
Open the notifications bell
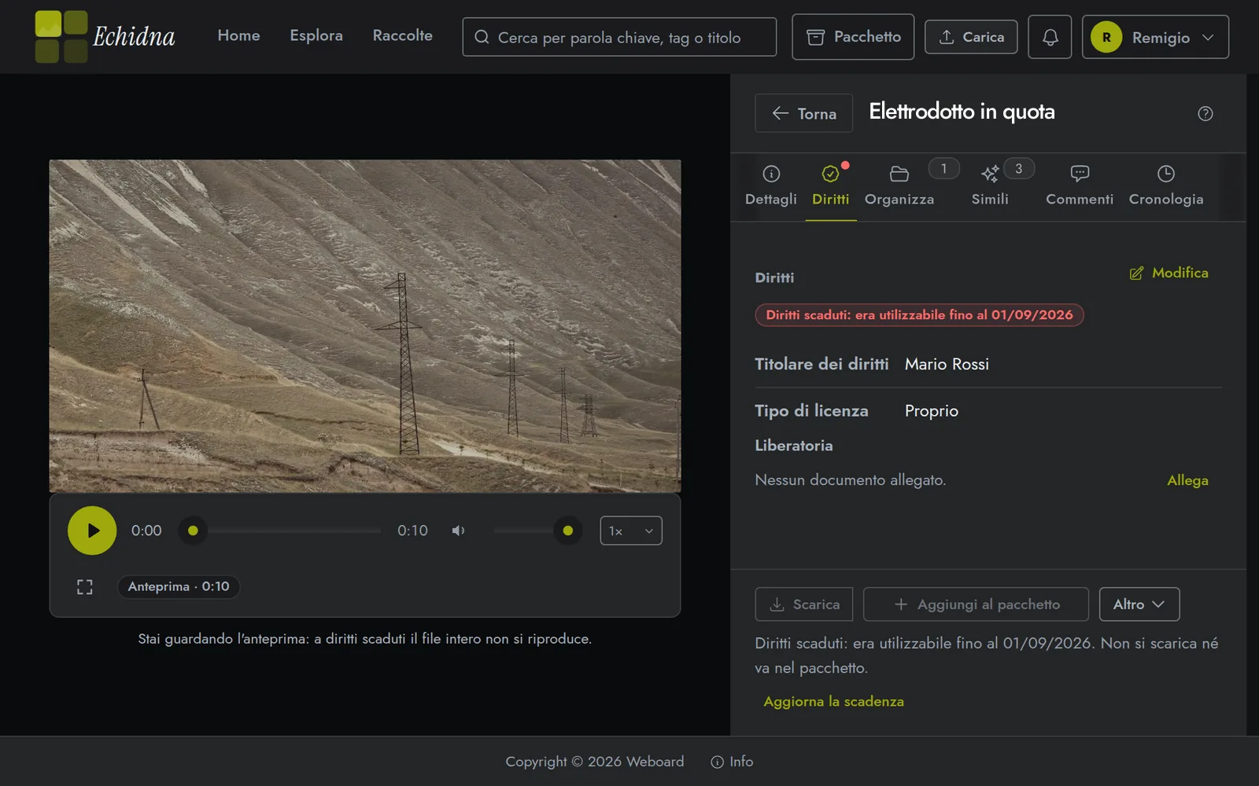(x=1050, y=37)
